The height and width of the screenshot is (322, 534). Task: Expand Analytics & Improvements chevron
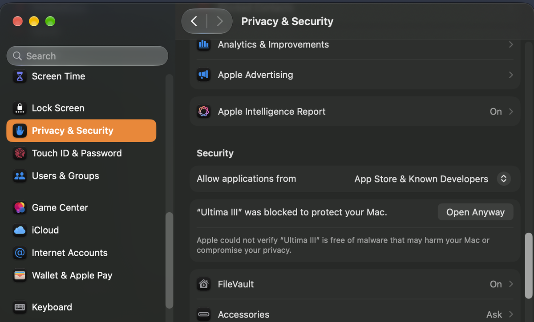click(511, 44)
